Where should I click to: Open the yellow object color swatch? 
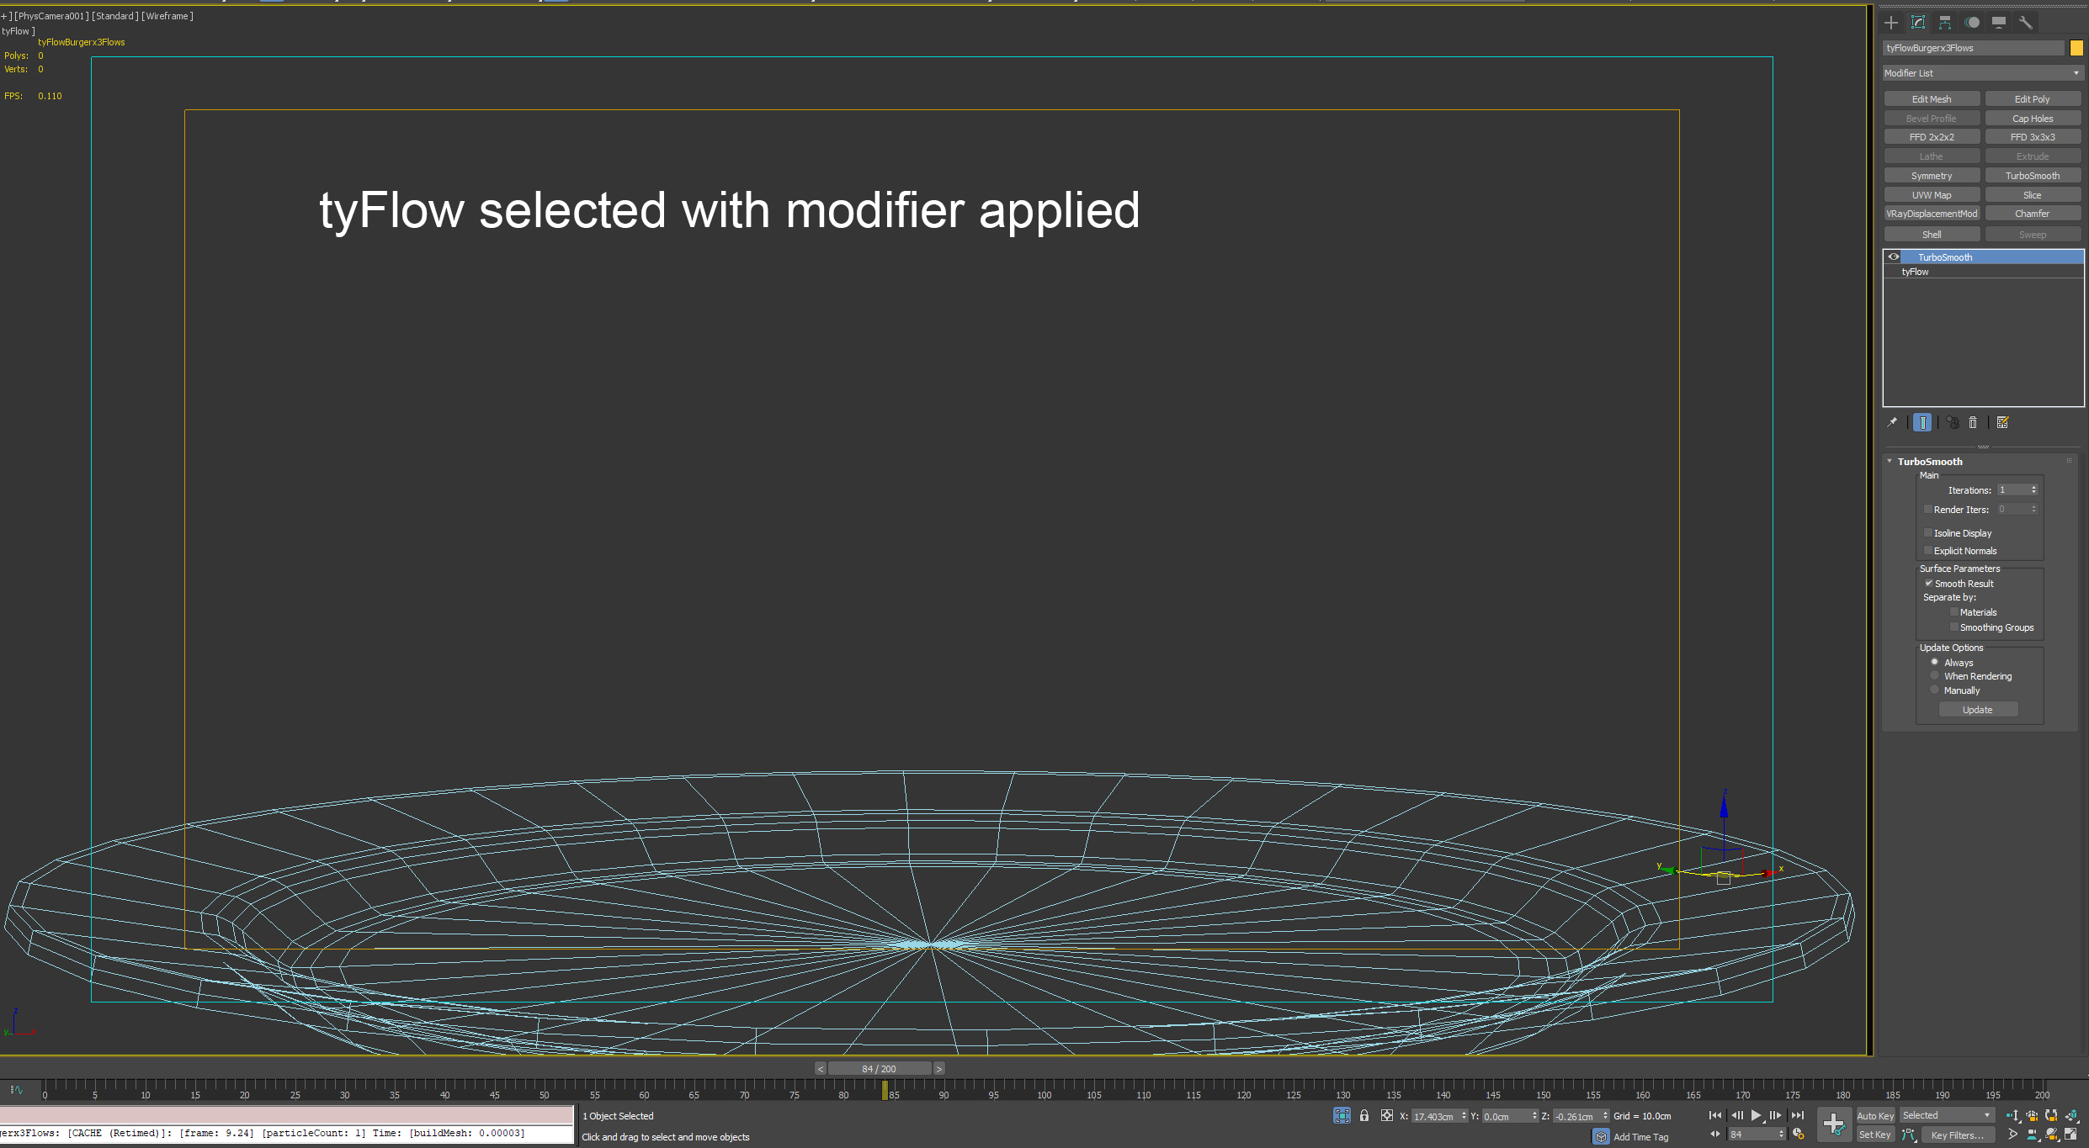[x=2076, y=48]
